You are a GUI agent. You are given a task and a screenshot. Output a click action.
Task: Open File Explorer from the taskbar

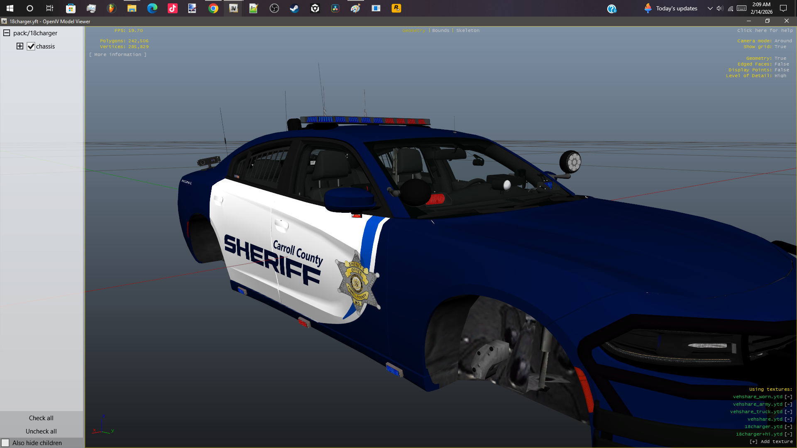tap(132, 8)
